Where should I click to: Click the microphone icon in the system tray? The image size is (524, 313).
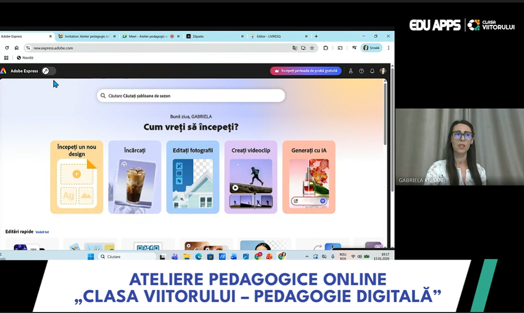[x=332, y=257]
